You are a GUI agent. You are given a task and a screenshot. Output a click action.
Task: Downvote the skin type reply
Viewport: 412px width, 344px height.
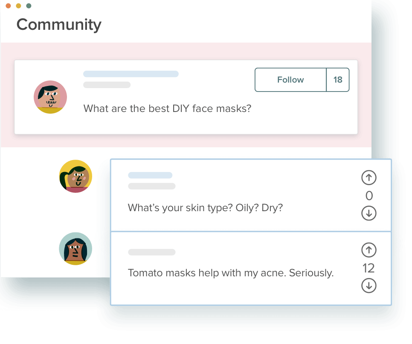click(x=368, y=213)
